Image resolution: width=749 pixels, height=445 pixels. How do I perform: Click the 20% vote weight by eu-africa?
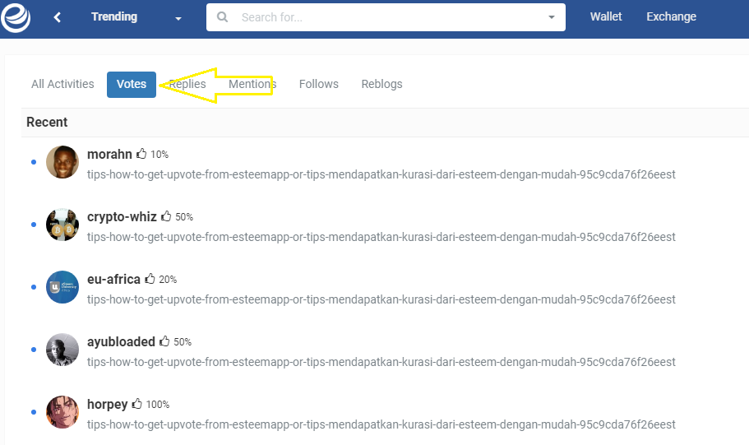pyautogui.click(x=168, y=280)
